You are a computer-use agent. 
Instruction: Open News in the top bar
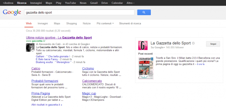pos(83,3)
